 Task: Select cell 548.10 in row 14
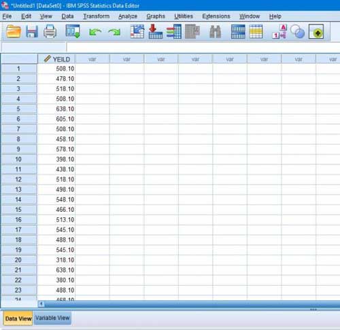click(x=56, y=200)
